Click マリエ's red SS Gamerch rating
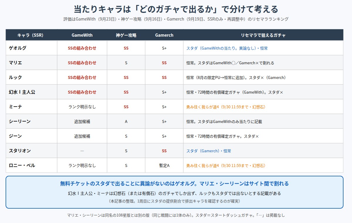The width and height of the screenshot is (352, 223). [x=164, y=63]
